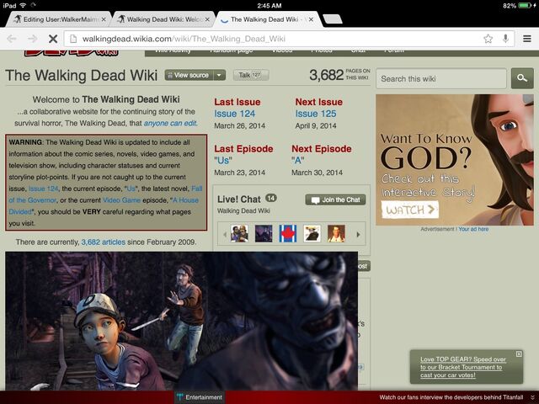This screenshot has height=404, width=539.
Task: Click the Walking Dead game slider image
Action: 181,321
